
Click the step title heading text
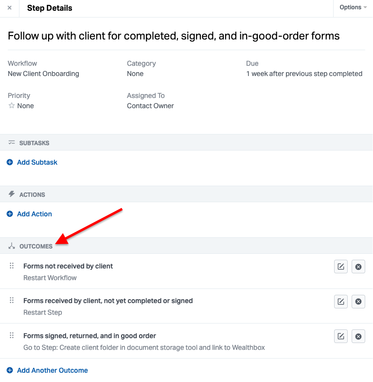[x=174, y=36]
